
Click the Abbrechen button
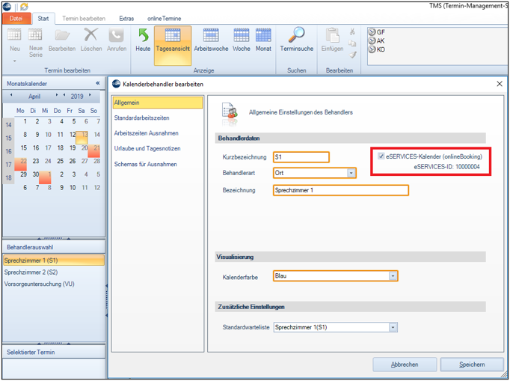pyautogui.click(x=405, y=365)
